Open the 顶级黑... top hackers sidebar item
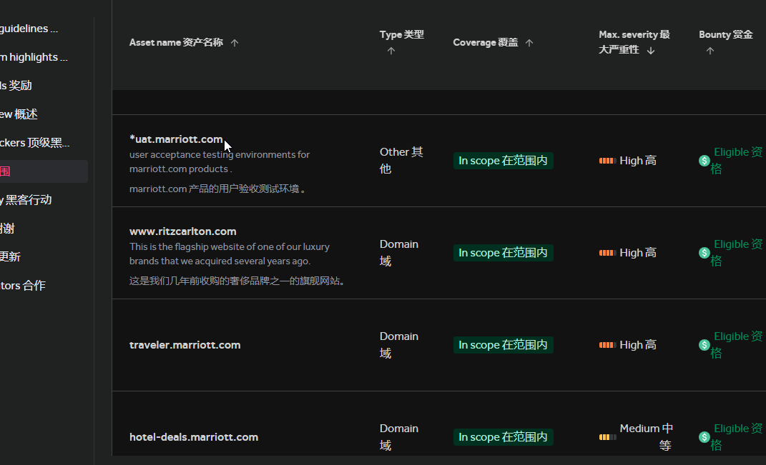The height and width of the screenshot is (465, 766). pyautogui.click(x=35, y=142)
